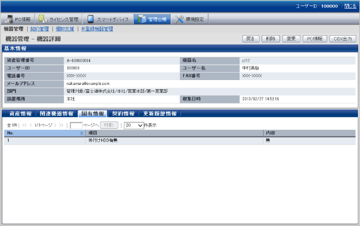Go to first page arrows
The height and width of the screenshot is (226, 360).
25,125
